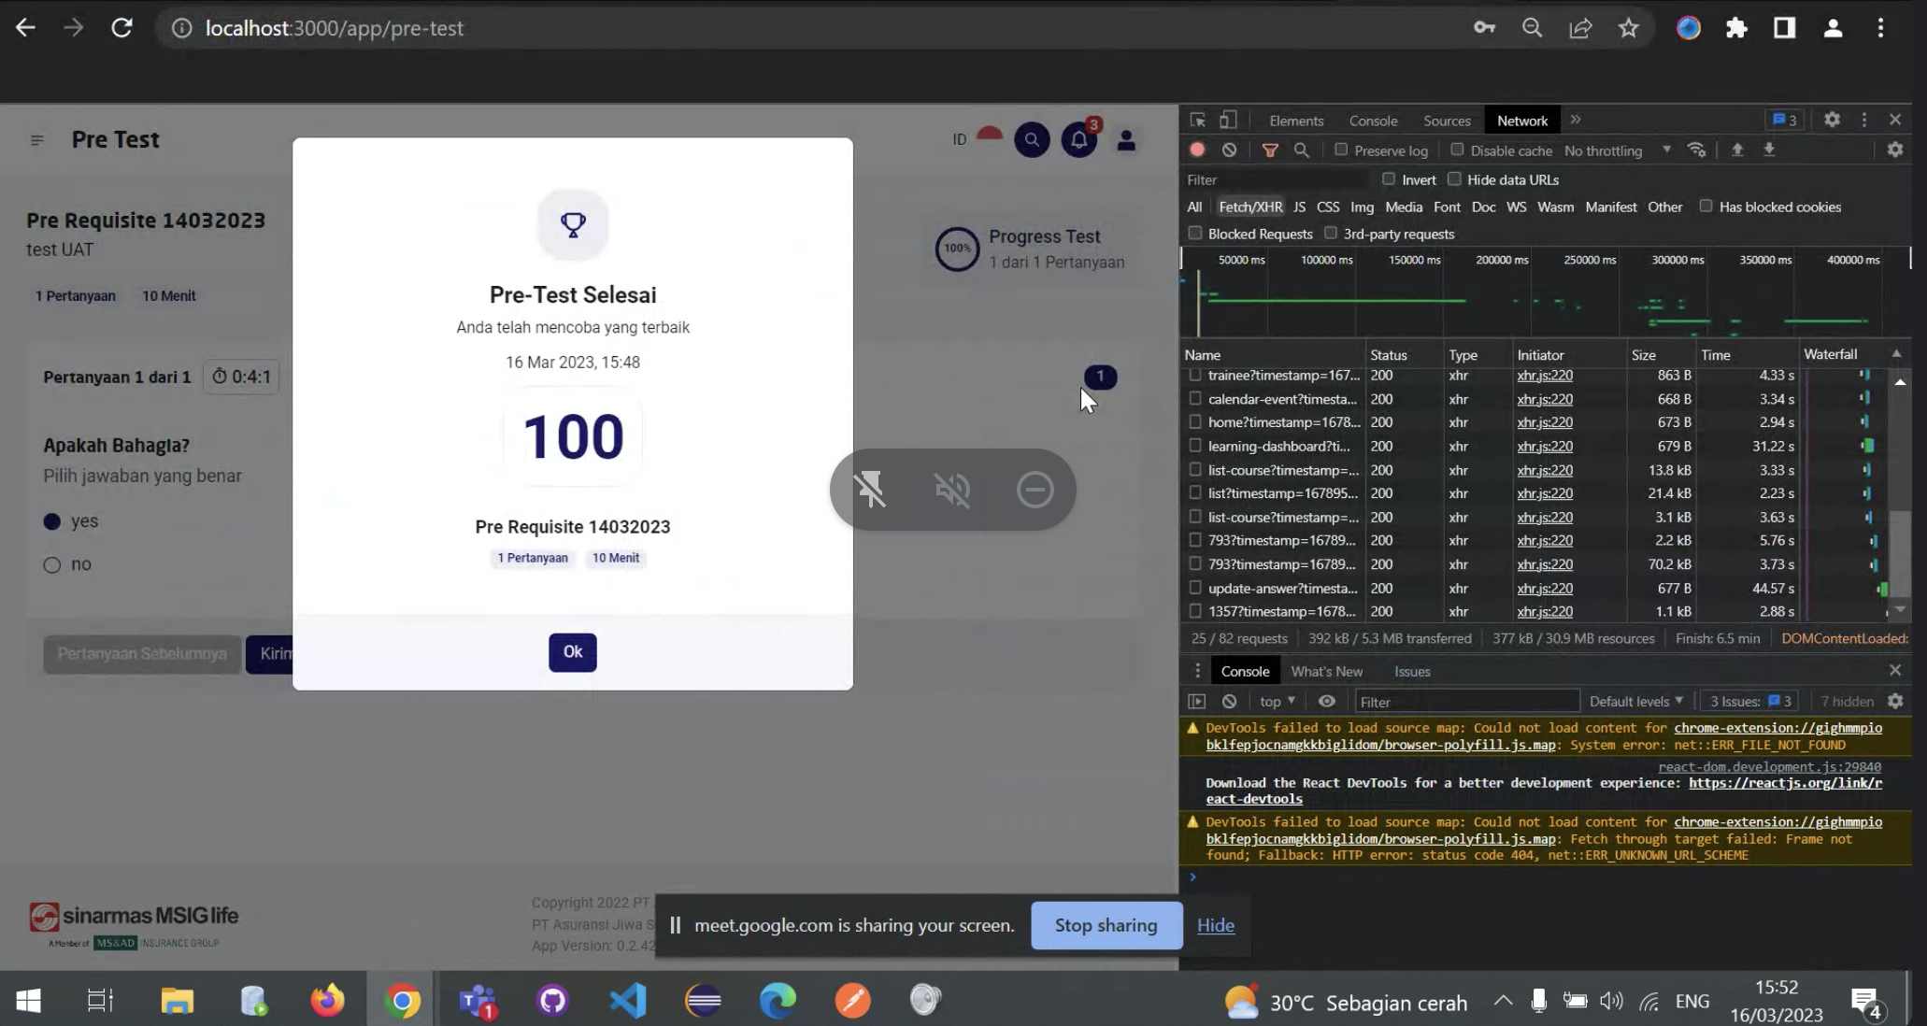Open the No throttling dropdown
Viewport: 1927px width, 1026px height.
1618,150
